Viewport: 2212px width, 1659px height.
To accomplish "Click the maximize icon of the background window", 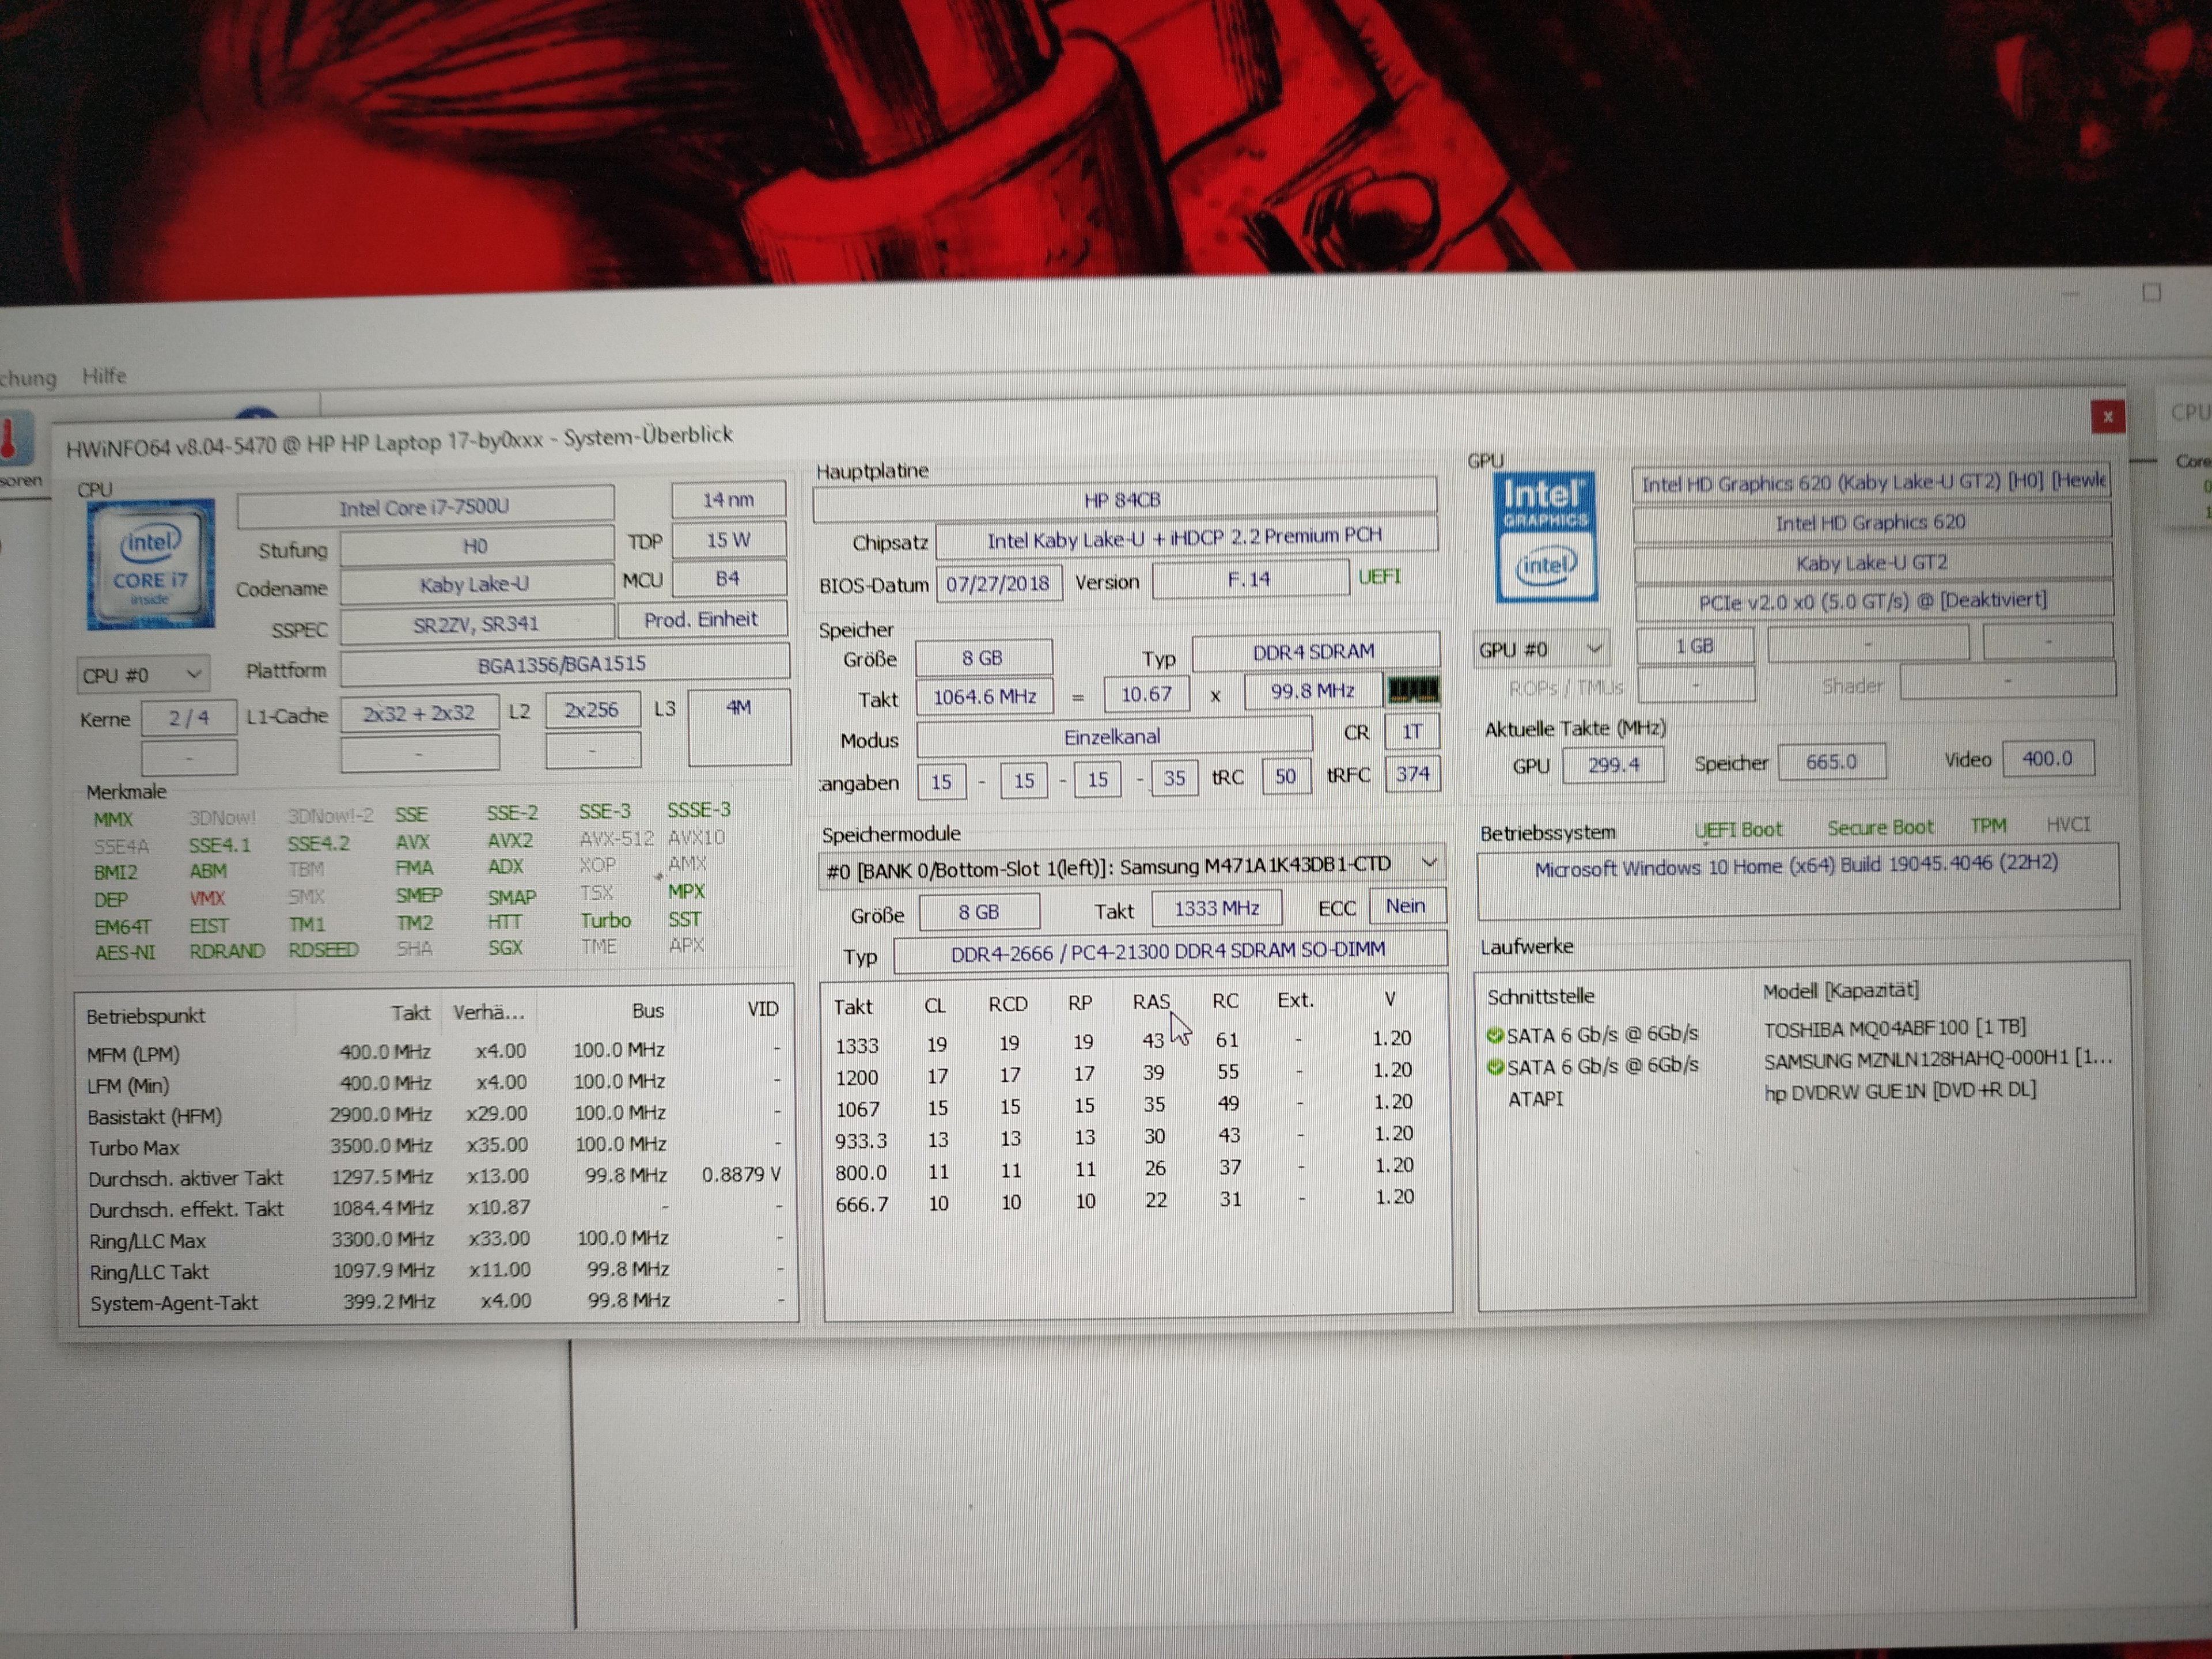I will tap(2152, 292).
